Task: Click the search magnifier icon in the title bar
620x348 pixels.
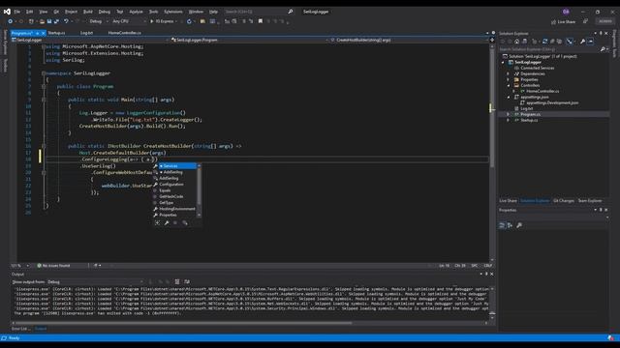Action: [291, 12]
